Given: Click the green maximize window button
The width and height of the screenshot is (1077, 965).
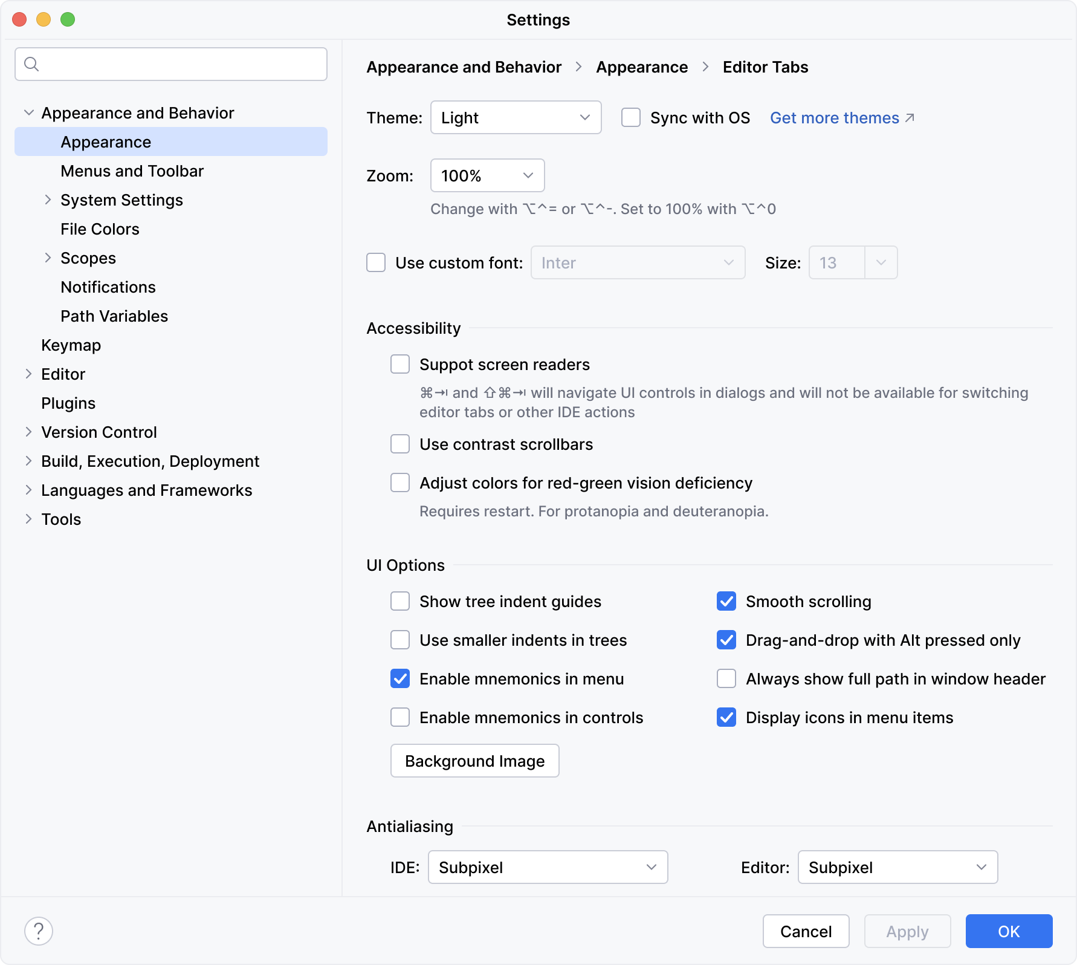Looking at the screenshot, I should (68, 19).
